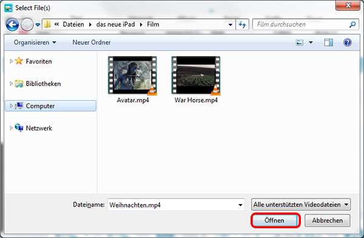Click the greyed Forward arrow button
Image resolution: width=364 pixels, height=238 pixels.
[x=27, y=24]
